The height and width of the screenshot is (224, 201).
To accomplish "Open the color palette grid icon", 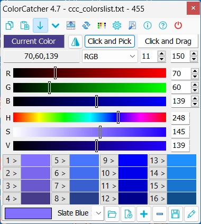I will pos(102,25).
